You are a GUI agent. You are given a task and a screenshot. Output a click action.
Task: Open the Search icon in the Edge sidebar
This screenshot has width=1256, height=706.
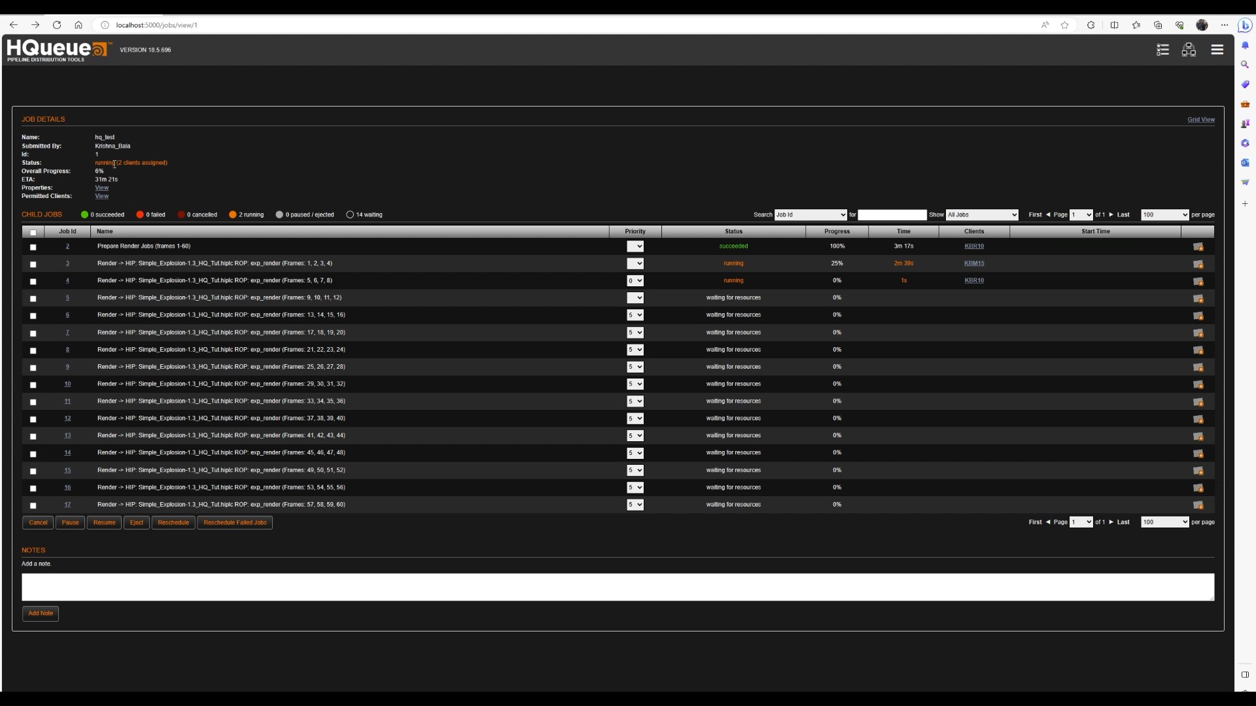coord(1246,65)
